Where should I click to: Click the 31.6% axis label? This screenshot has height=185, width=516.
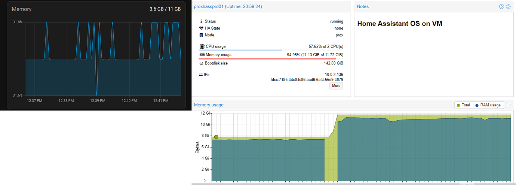(x=18, y=95)
